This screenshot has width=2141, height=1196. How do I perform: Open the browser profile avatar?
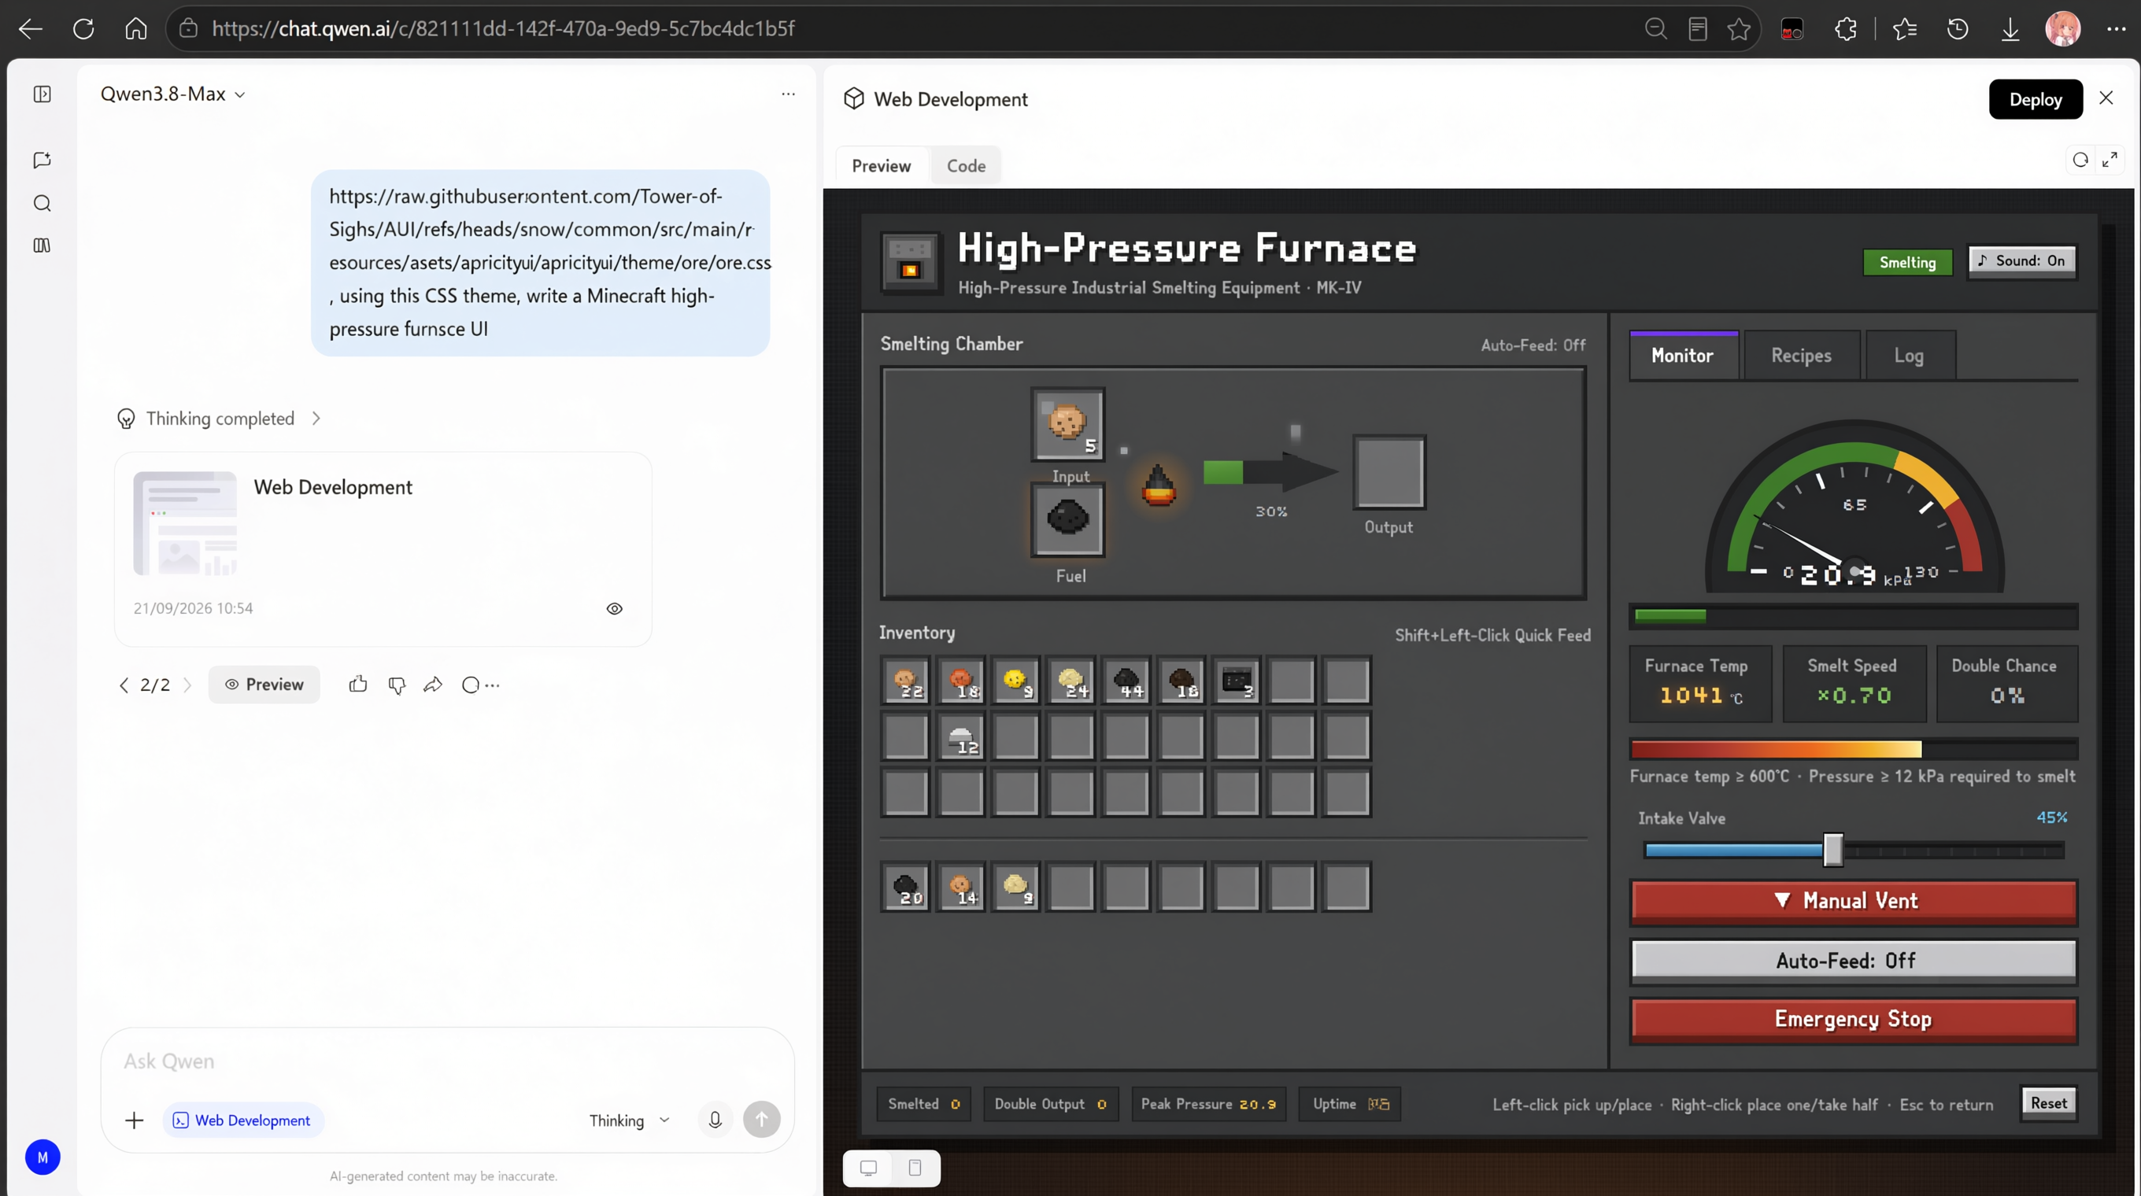point(2063,29)
